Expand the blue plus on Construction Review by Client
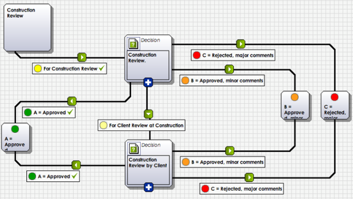Screen dimensions: 353x199 click(148, 187)
